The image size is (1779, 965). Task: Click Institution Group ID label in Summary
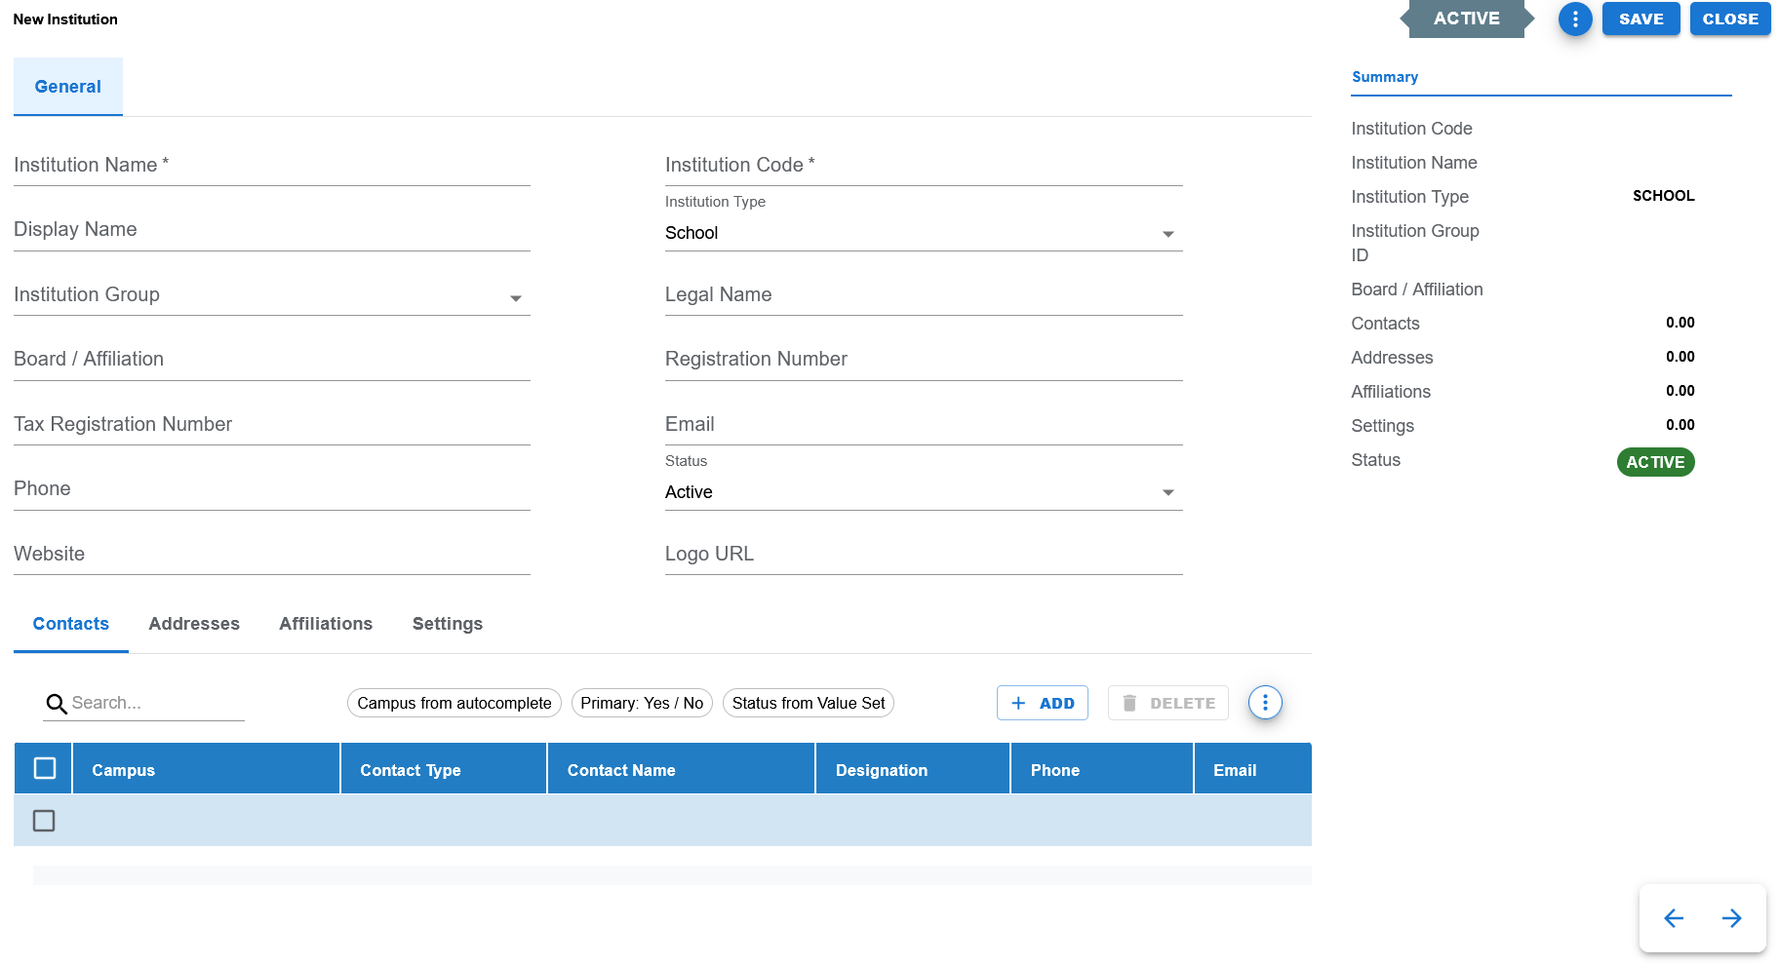[x=1415, y=243]
